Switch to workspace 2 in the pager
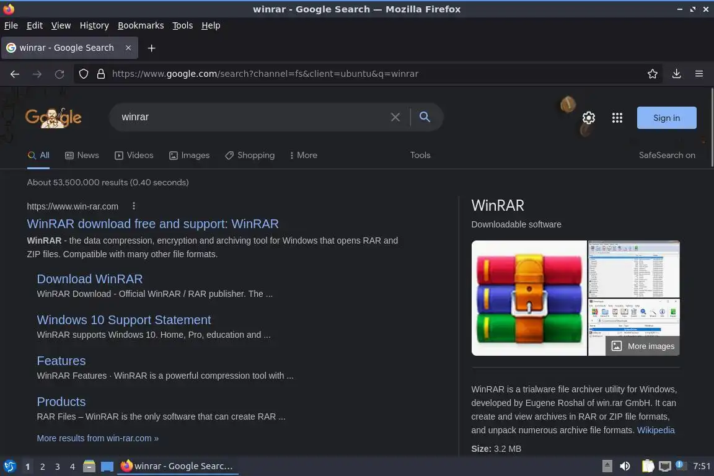Image resolution: width=714 pixels, height=476 pixels. 42,467
